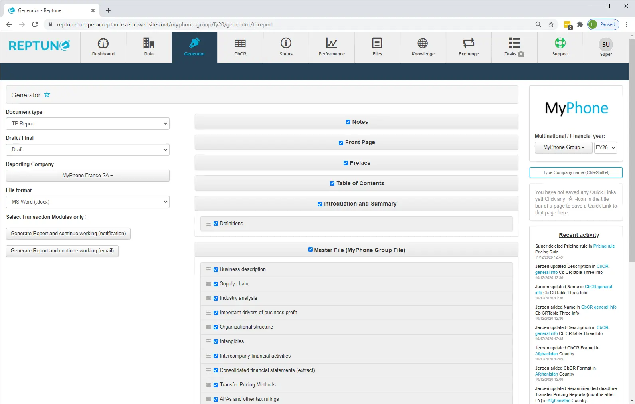Viewport: 635px width, 404px height.
Task: Open the Files document icon
Action: (377, 43)
